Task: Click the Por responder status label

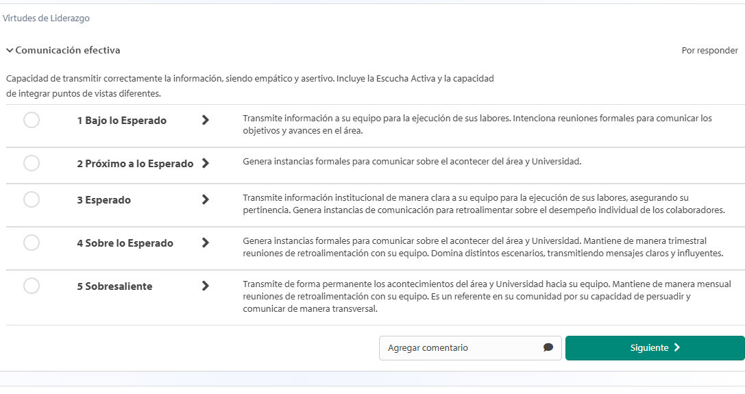Action: tap(710, 51)
